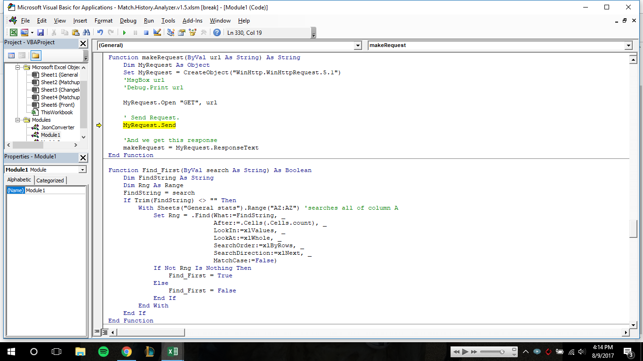643x361 pixels.
Task: Switch to Procedure View button at bottom-left
Action: click(x=97, y=332)
